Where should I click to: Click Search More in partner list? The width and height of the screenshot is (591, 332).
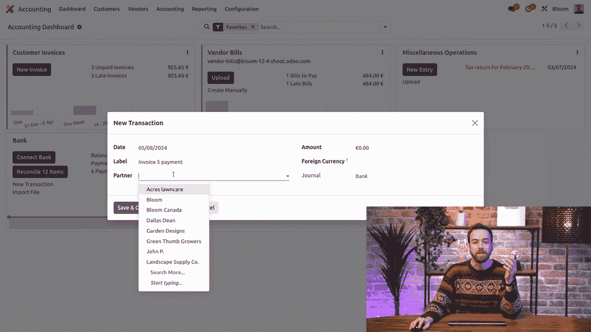(167, 273)
